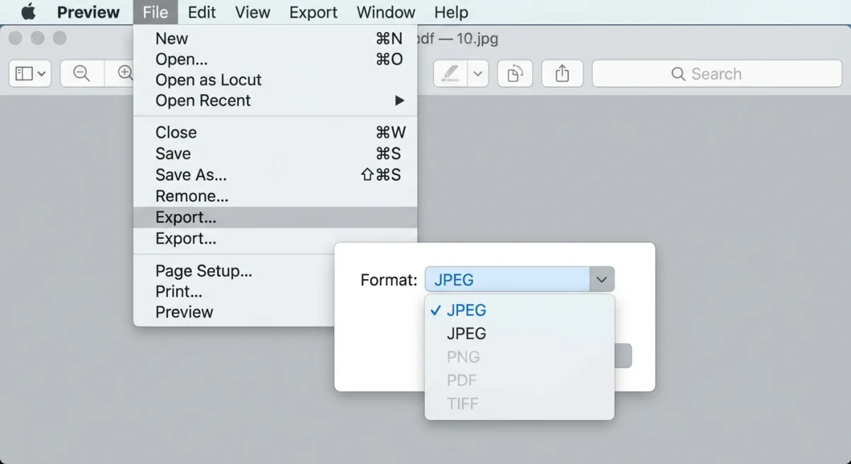Image resolution: width=851 pixels, height=464 pixels.
Task: Select the PDF format option
Action: pos(519,380)
